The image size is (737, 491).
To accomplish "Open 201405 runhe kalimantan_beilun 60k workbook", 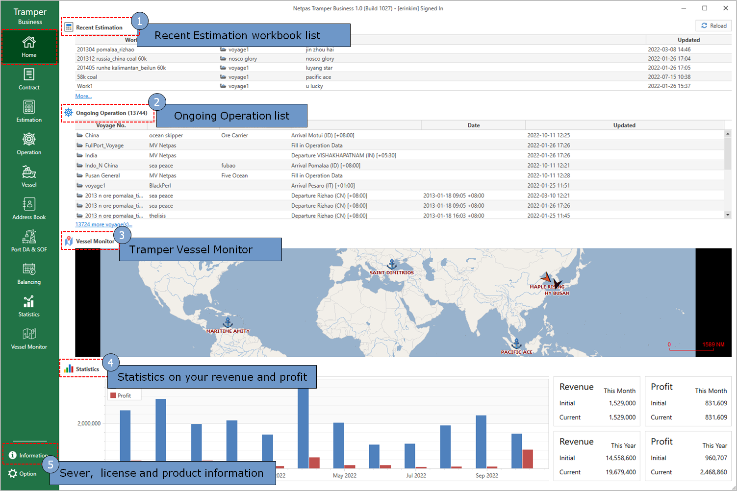I will click(121, 68).
